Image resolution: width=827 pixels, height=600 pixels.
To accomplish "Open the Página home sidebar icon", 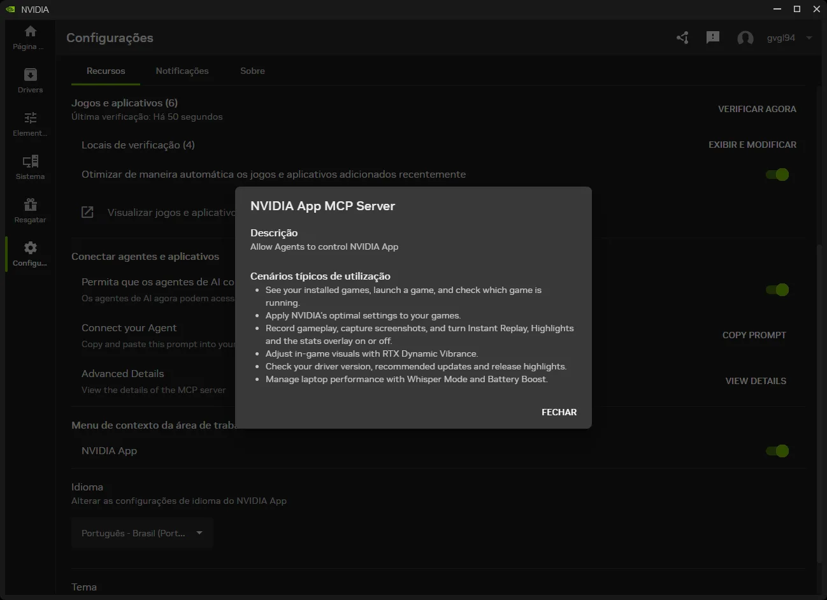I will pyautogui.click(x=30, y=31).
